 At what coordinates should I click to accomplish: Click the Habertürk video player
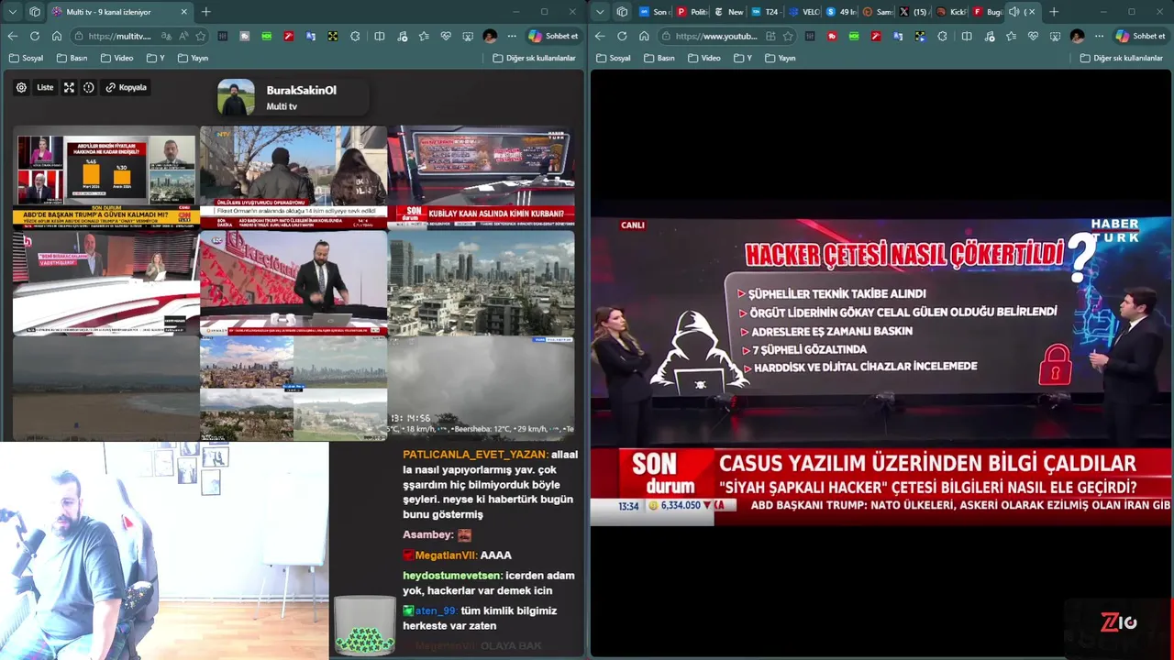pos(880,372)
